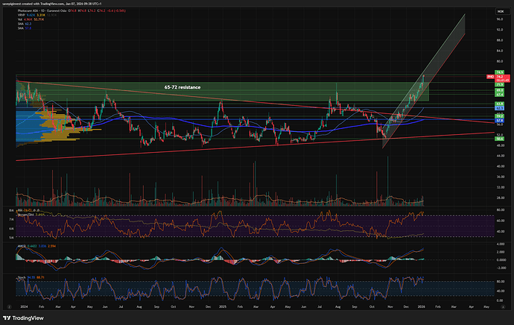Image resolution: width=514 pixels, height=325 pixels.
Task: Click the 74.9 green price label
Action: coord(500,72)
